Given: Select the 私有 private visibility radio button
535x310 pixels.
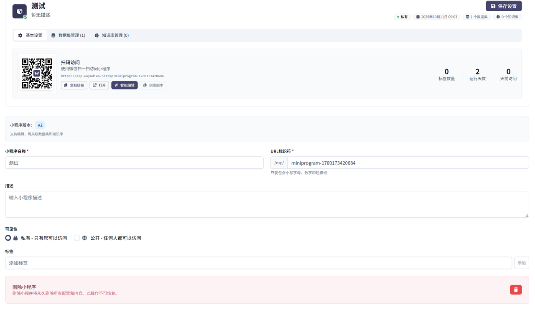Looking at the screenshot, I should pos(8,238).
